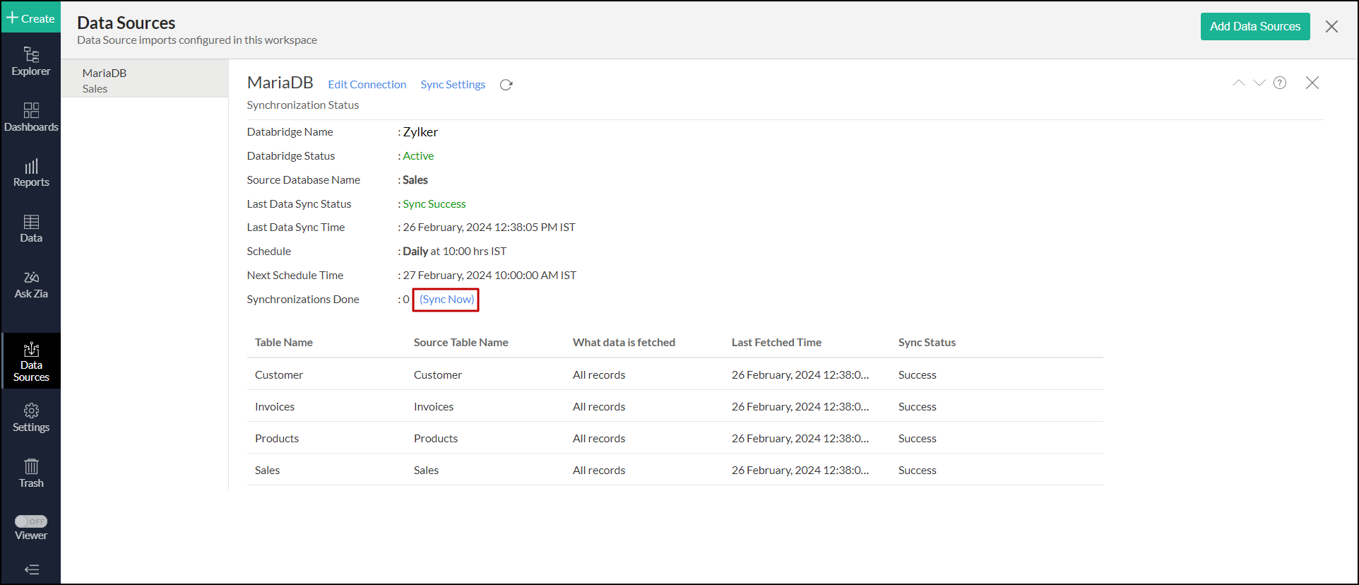The height and width of the screenshot is (585, 1359).
Task: Select the MariaDB Sales data source
Action: pyautogui.click(x=144, y=80)
